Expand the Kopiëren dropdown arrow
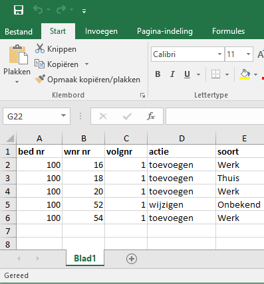The image size is (264, 284). tap(86, 64)
